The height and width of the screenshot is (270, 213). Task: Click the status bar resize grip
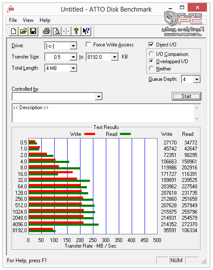[204, 261]
